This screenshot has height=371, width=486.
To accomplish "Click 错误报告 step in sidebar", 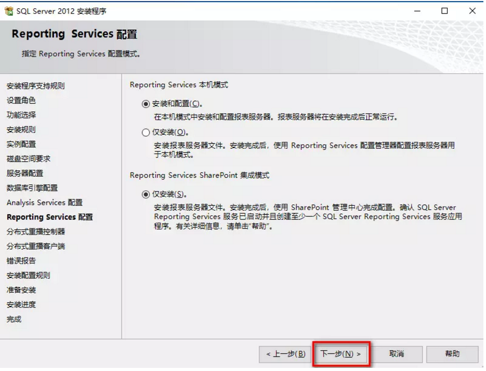I will [21, 261].
